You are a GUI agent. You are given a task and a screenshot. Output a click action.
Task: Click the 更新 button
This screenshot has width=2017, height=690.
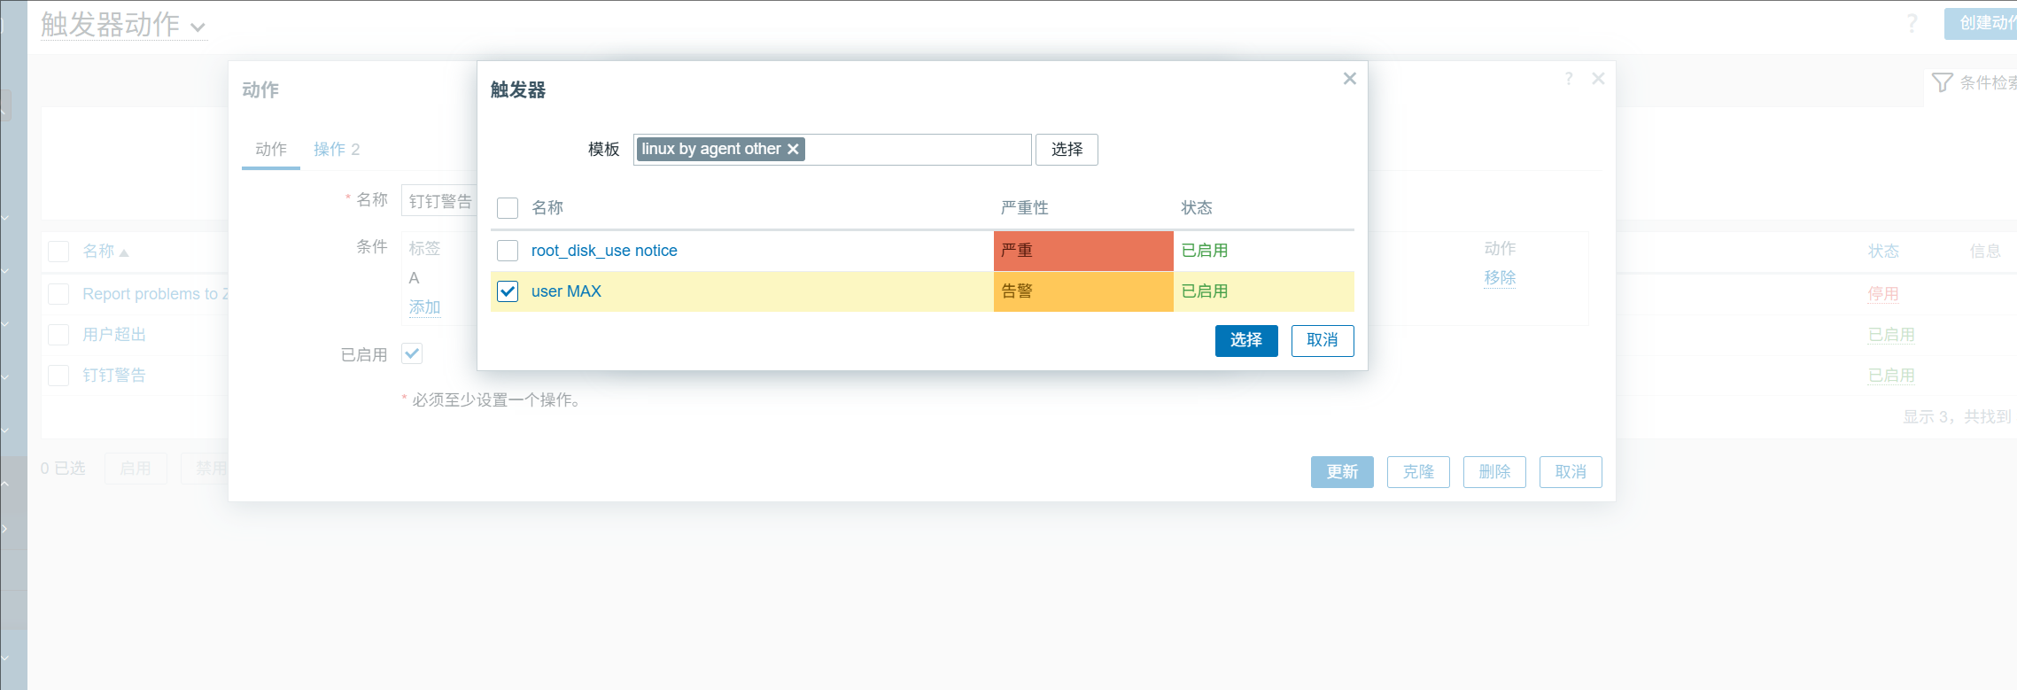(x=1342, y=472)
